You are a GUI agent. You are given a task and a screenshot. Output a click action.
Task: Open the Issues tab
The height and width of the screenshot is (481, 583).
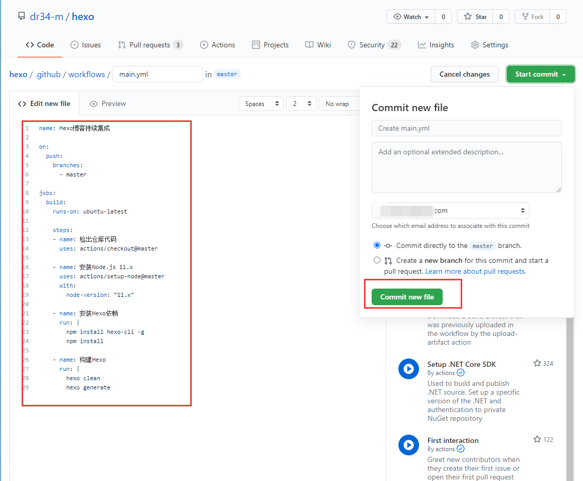coord(86,45)
